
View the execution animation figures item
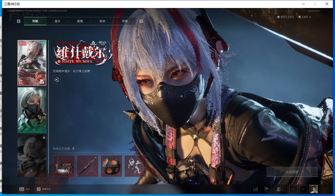tap(135, 166)
